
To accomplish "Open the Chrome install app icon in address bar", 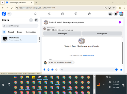I will coord(109,8).
